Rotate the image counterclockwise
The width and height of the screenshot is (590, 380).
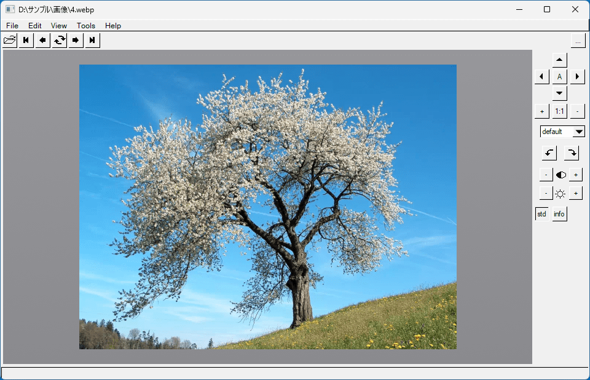[549, 153]
